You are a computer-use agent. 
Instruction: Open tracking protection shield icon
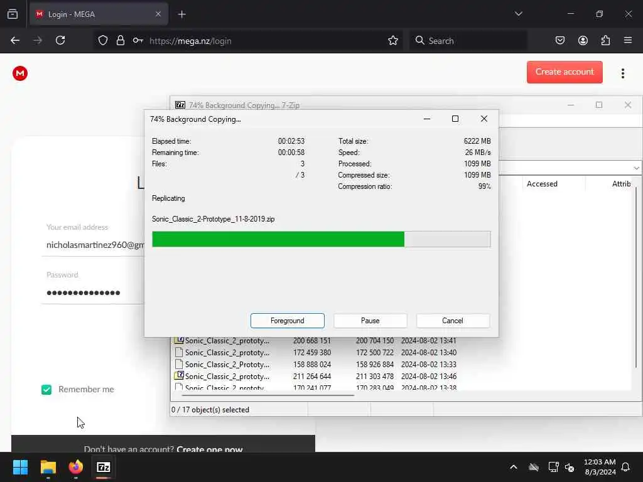pyautogui.click(x=103, y=41)
